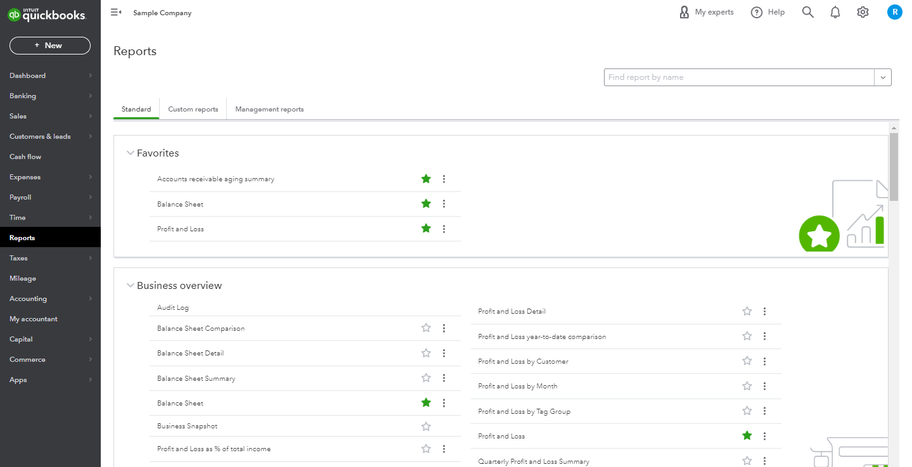This screenshot has width=912, height=467.
Task: Click the user avatar R icon
Action: (894, 12)
